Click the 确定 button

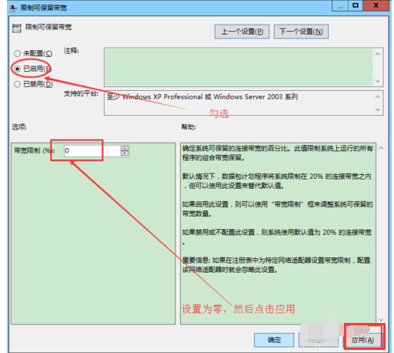(x=274, y=340)
